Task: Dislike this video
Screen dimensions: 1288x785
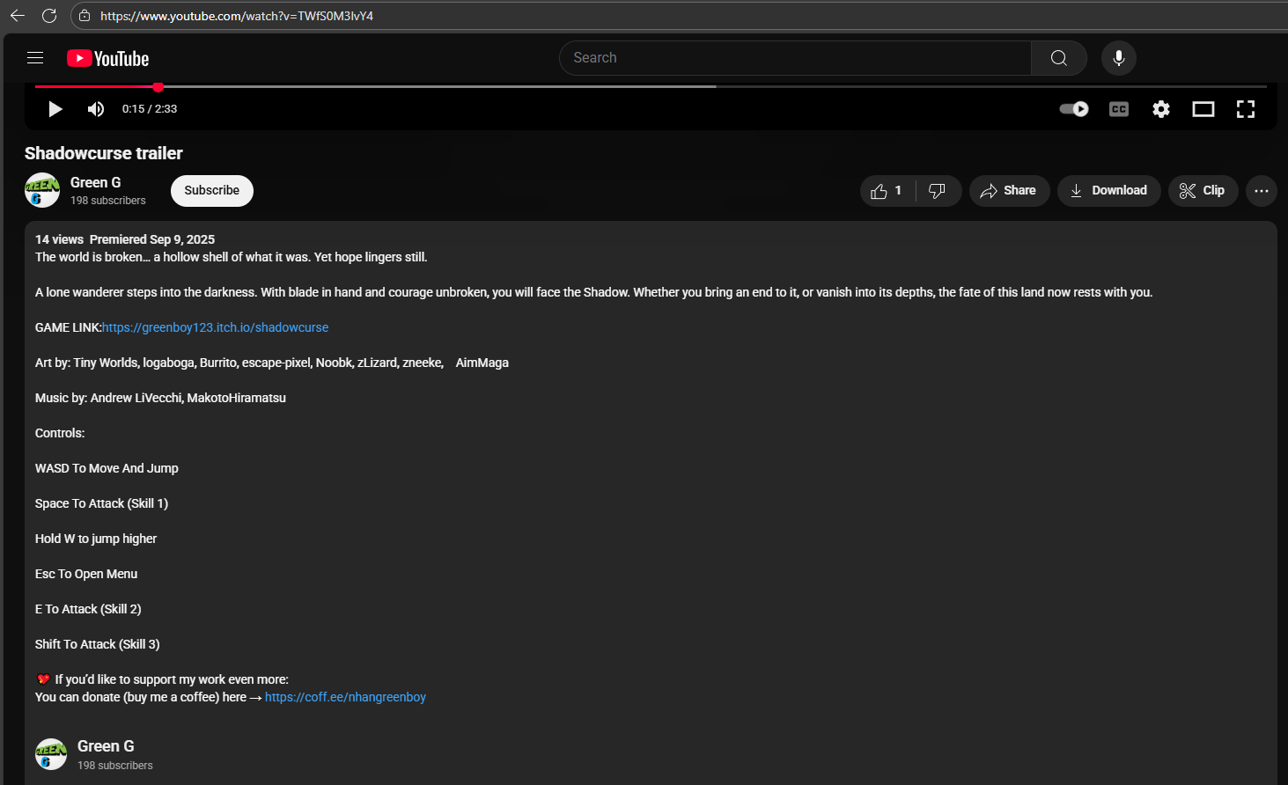Action: [x=938, y=191]
